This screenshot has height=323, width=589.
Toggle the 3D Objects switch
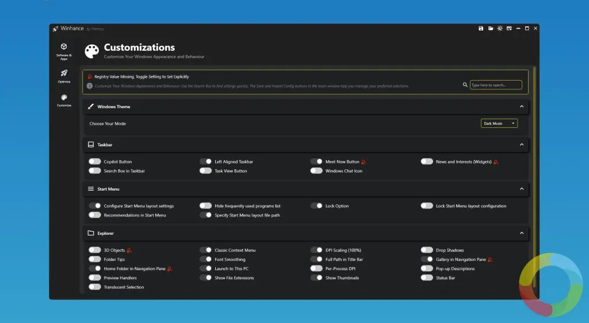[x=95, y=250]
